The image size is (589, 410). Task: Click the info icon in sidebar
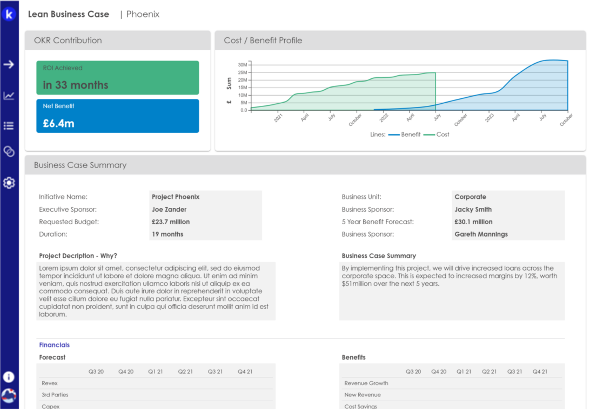(9, 377)
